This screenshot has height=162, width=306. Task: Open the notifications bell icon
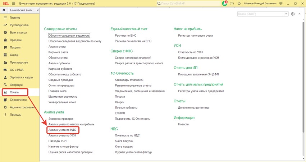[x=225, y=3]
